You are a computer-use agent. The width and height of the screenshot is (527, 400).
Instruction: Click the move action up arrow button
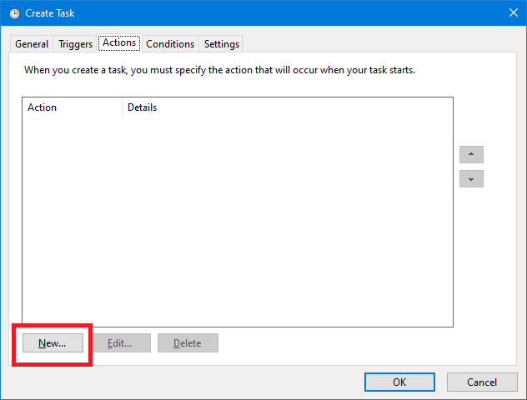click(x=471, y=154)
